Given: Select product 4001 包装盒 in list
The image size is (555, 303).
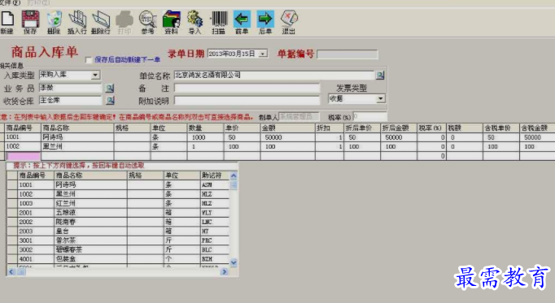Looking at the screenshot, I should [x=118, y=259].
